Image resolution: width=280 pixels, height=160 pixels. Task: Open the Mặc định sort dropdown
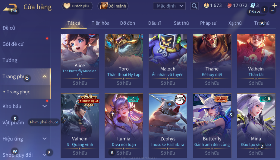[x=169, y=6]
